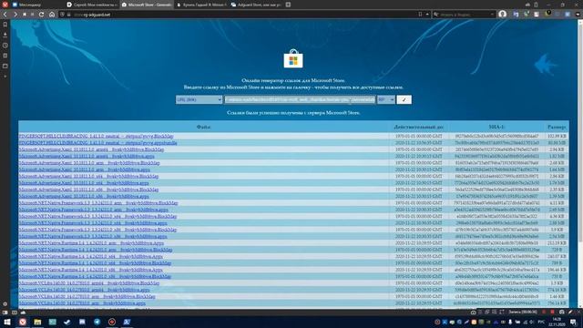The image size is (583, 328).
Task: Click the Файл column header
Action: 203,127
